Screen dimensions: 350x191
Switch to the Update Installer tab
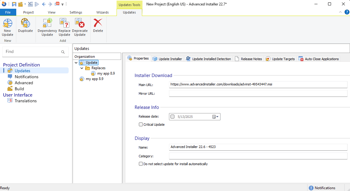point(167,59)
